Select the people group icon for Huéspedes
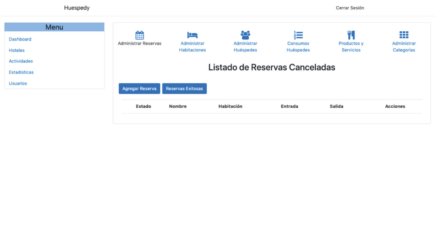This screenshot has height=232, width=435. [245, 35]
